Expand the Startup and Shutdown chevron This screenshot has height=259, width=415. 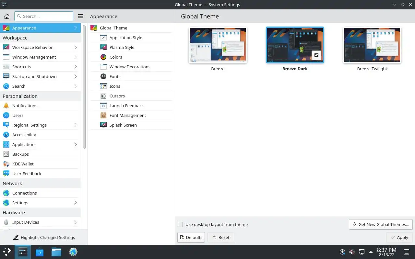coord(76,76)
